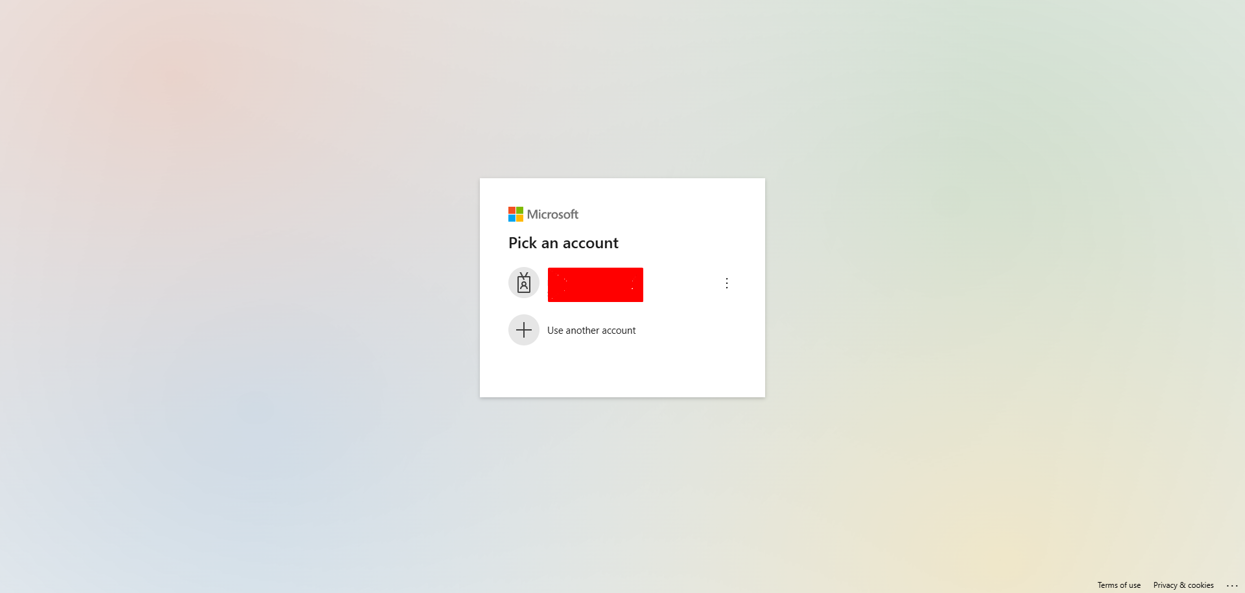Select the redacted account name tile
Image resolution: width=1245 pixels, height=593 pixels.
click(x=595, y=285)
